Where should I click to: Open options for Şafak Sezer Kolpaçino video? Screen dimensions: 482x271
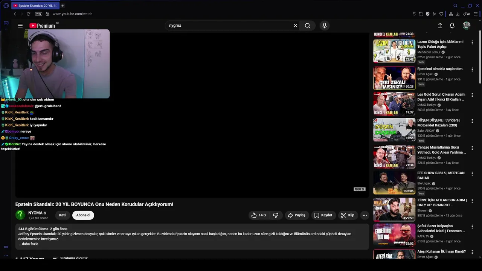[x=472, y=227]
